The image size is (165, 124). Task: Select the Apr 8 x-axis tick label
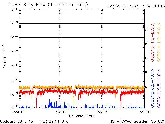pos(144,112)
